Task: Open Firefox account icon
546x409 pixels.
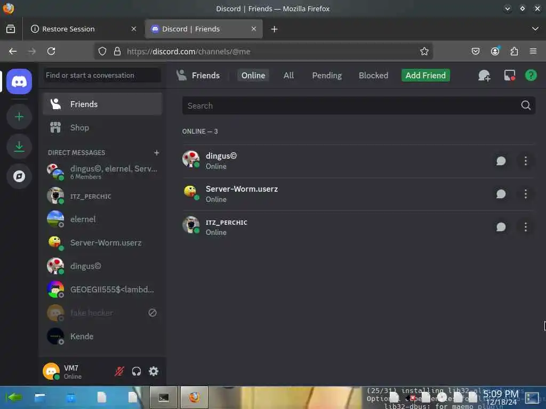Action: 495,52
